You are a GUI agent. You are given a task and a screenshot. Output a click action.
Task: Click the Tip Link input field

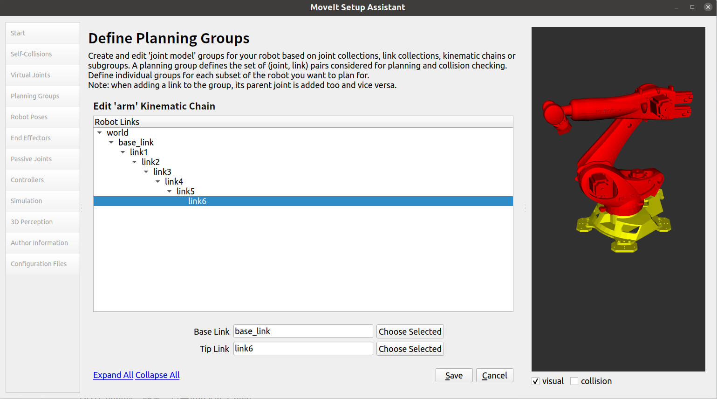303,349
